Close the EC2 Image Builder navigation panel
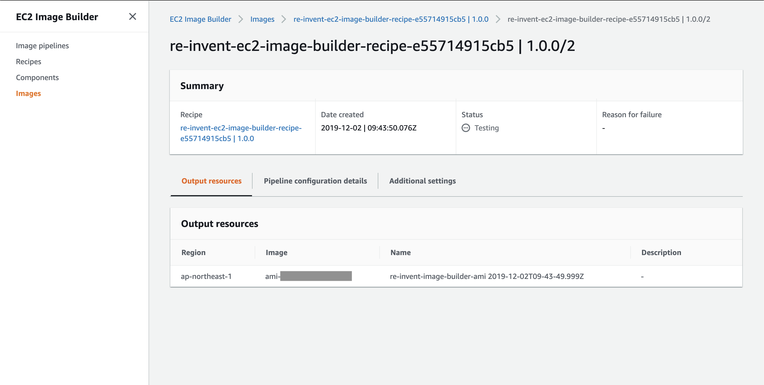The image size is (764, 385). (133, 17)
